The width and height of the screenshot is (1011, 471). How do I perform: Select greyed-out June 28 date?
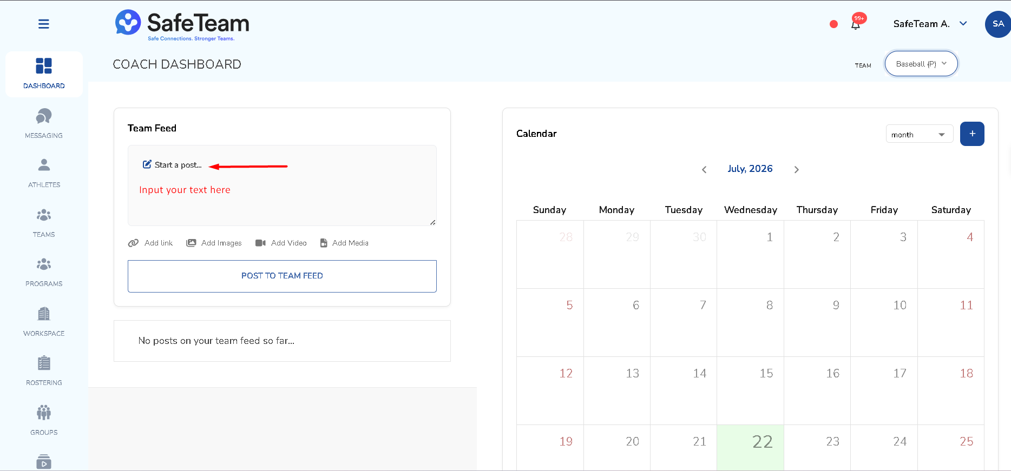(x=550, y=254)
